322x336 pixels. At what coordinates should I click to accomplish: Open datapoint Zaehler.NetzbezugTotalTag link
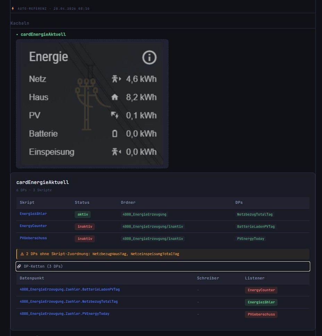pyautogui.click(x=68, y=301)
